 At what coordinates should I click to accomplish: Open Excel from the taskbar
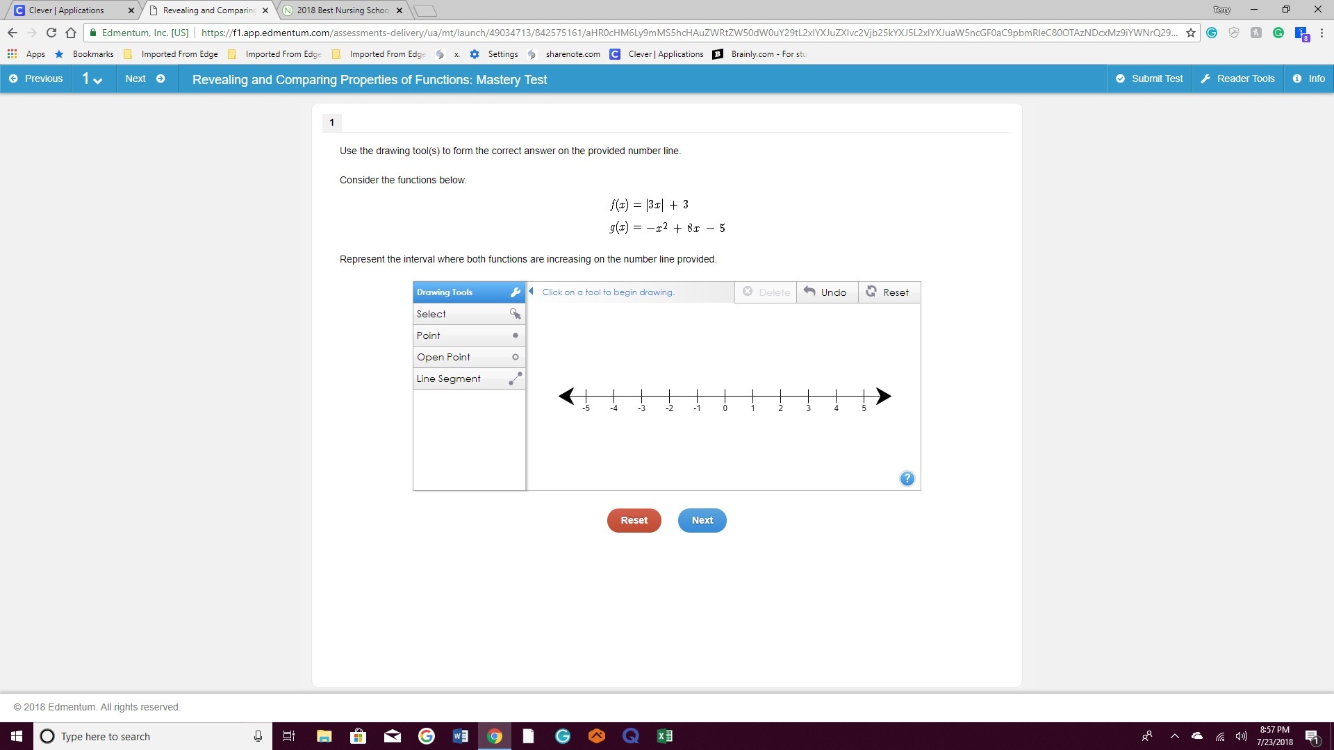pyautogui.click(x=664, y=736)
